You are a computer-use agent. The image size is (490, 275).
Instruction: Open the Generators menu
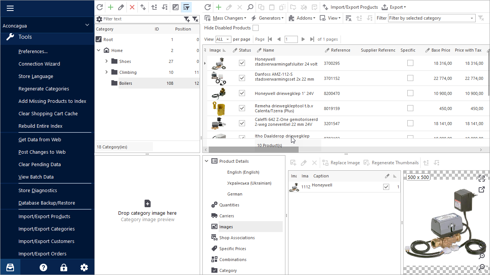[x=267, y=18]
